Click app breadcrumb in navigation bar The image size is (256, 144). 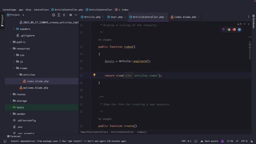[21, 10]
